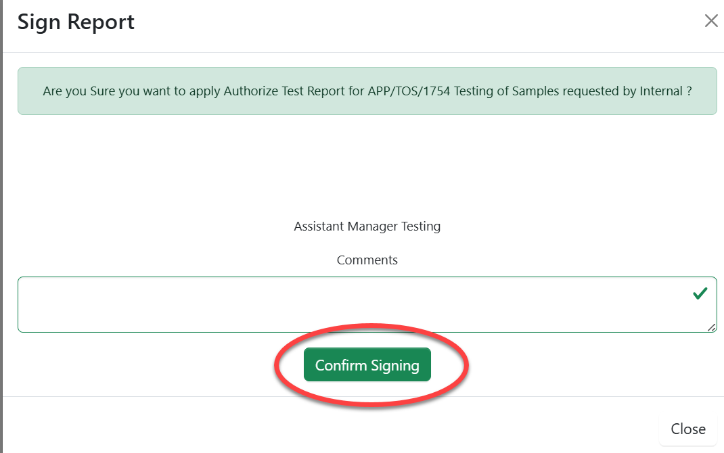
Task: Dismiss the dialog with the X icon
Action: click(710, 21)
